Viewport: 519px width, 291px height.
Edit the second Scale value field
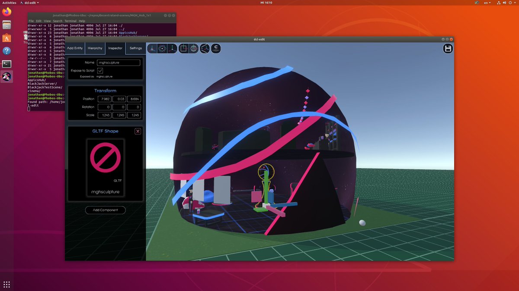[119, 115]
